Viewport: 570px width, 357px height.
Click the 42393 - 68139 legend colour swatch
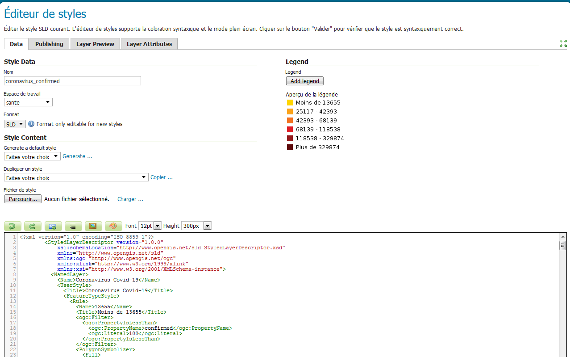(x=290, y=121)
